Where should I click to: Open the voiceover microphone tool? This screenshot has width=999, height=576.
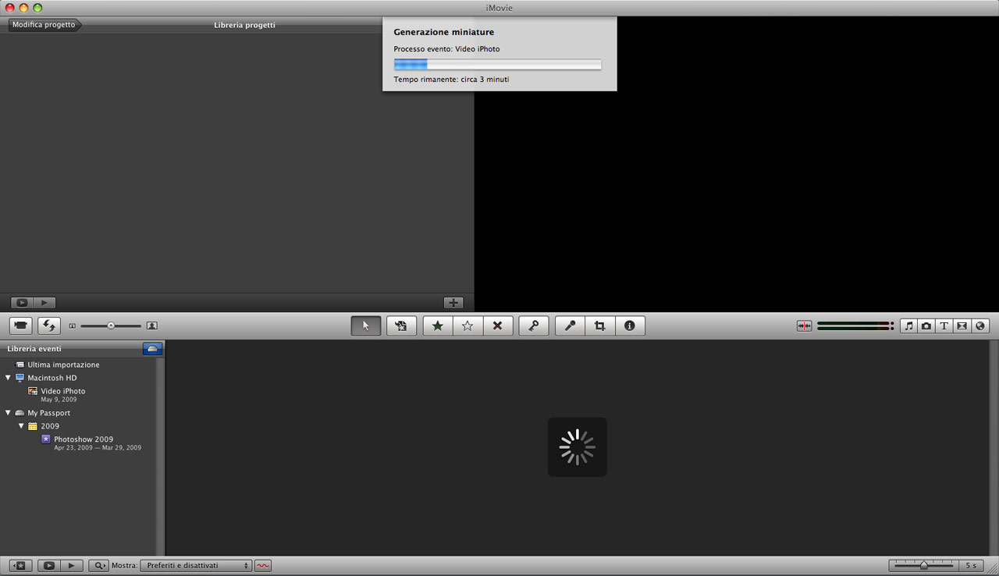[x=570, y=325]
